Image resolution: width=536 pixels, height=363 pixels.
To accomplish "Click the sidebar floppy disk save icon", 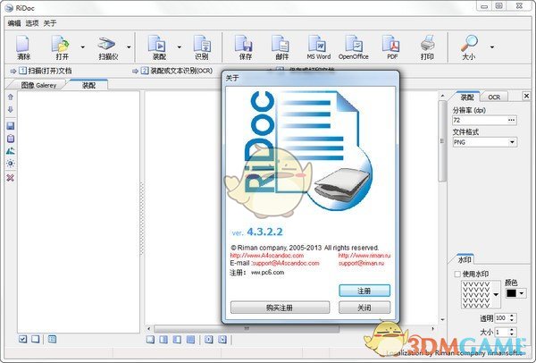I will [x=10, y=125].
